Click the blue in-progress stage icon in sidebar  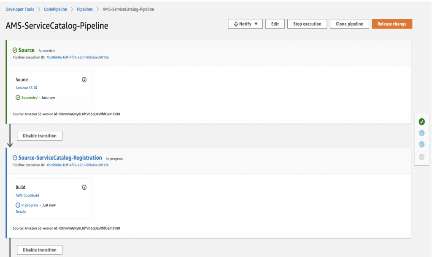tap(421, 133)
